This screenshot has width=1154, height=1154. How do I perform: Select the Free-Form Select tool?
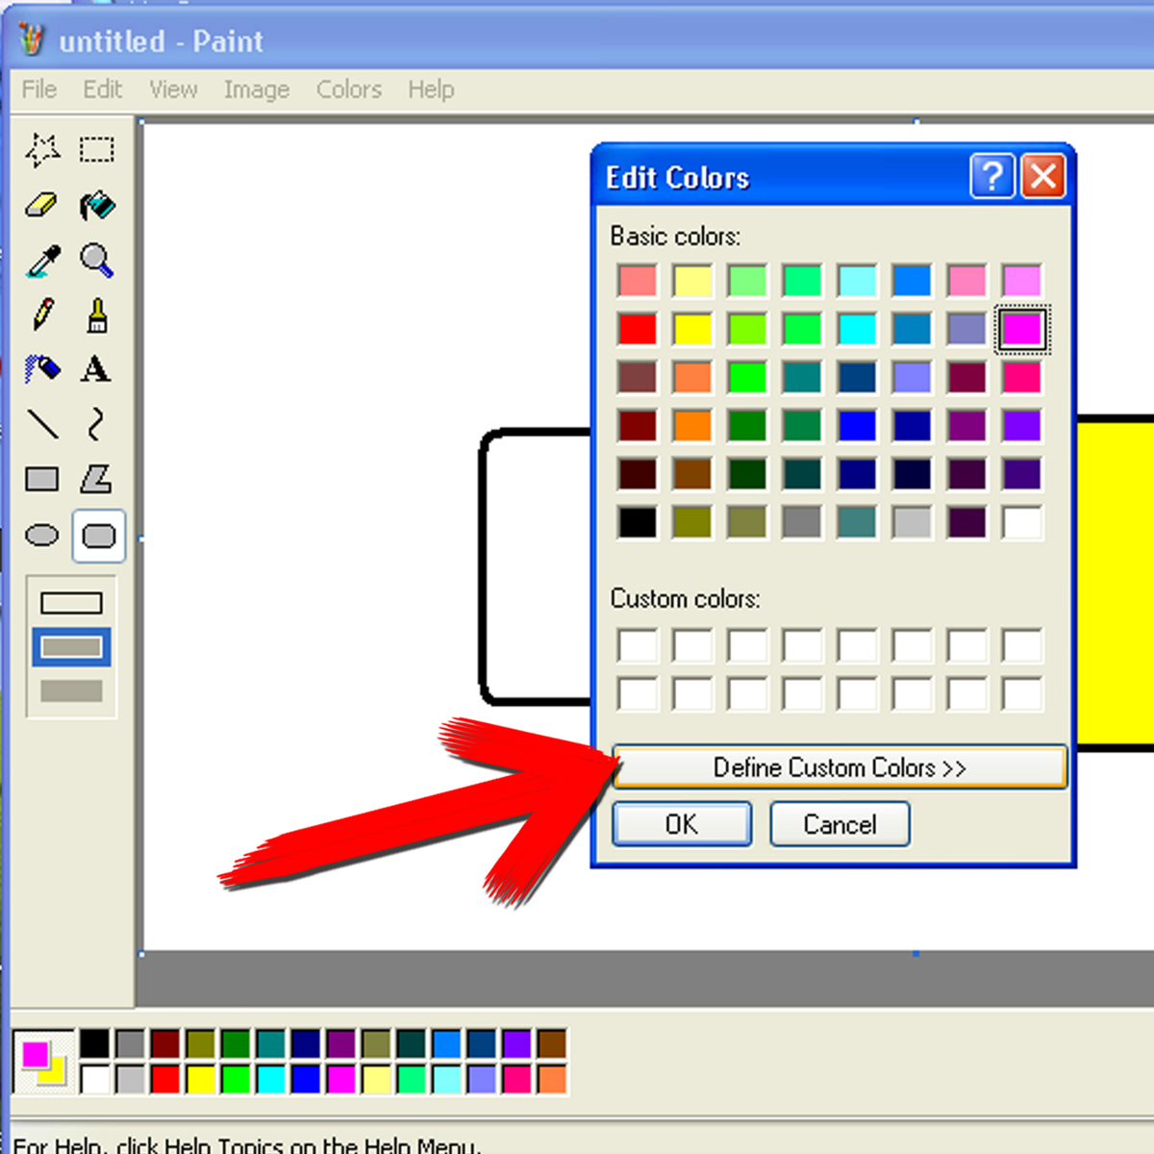coord(41,149)
